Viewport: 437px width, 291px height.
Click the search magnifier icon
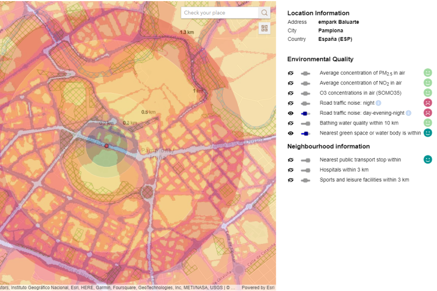click(264, 13)
